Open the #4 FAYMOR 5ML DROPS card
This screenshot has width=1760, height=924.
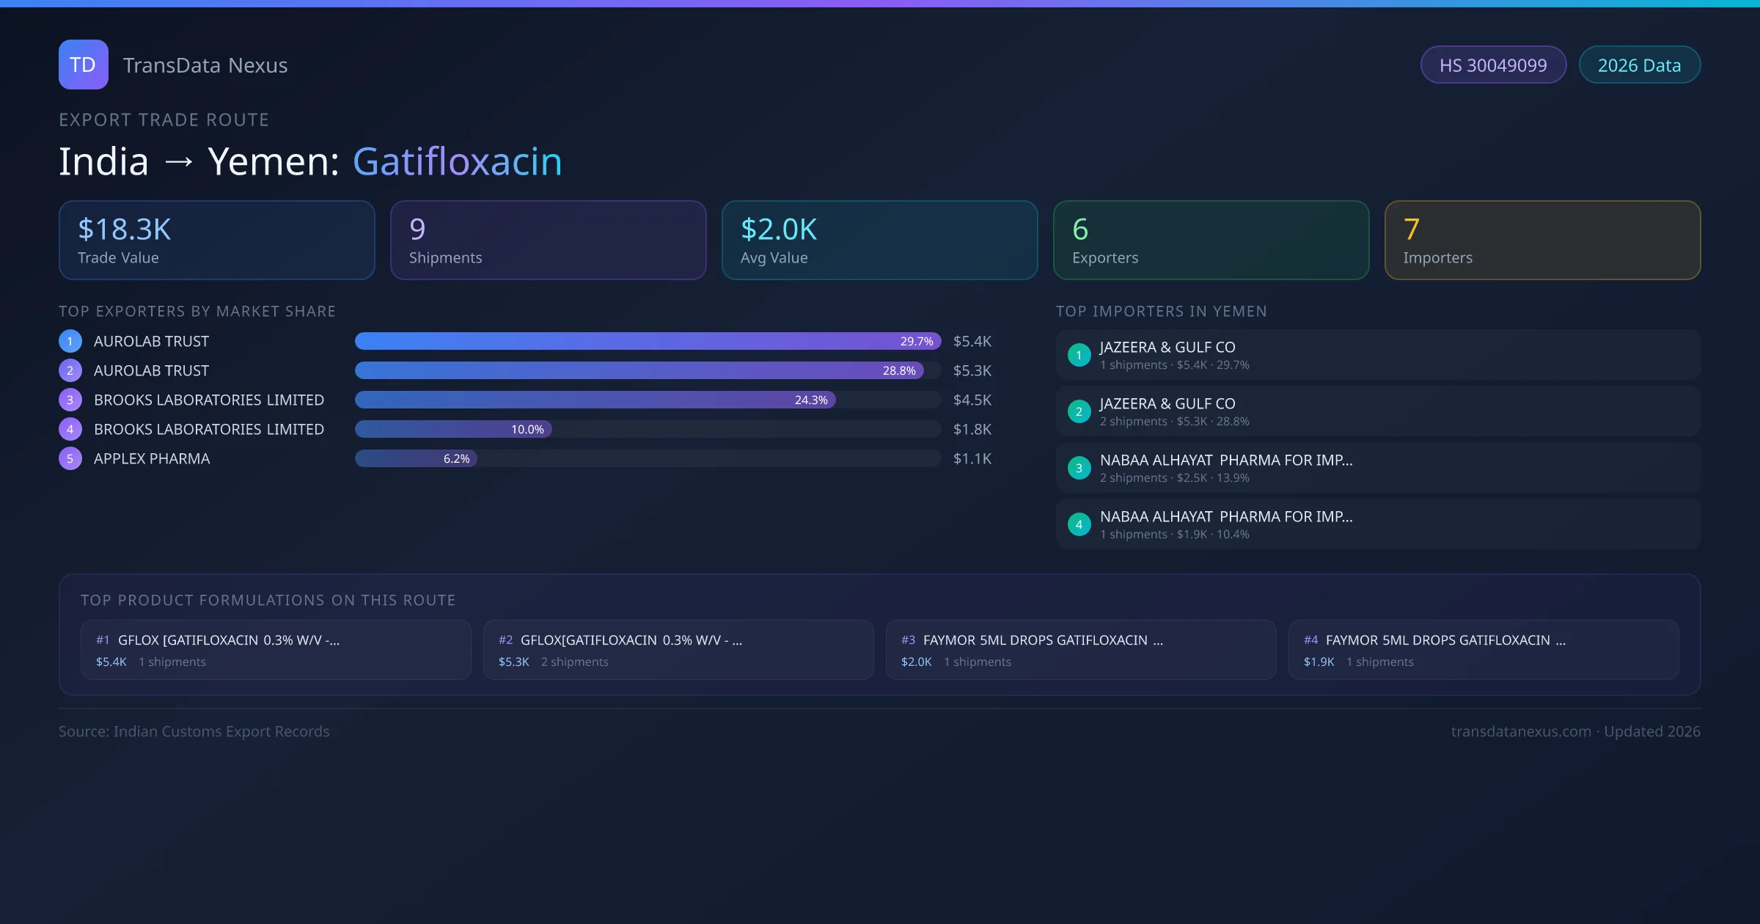[1483, 650]
